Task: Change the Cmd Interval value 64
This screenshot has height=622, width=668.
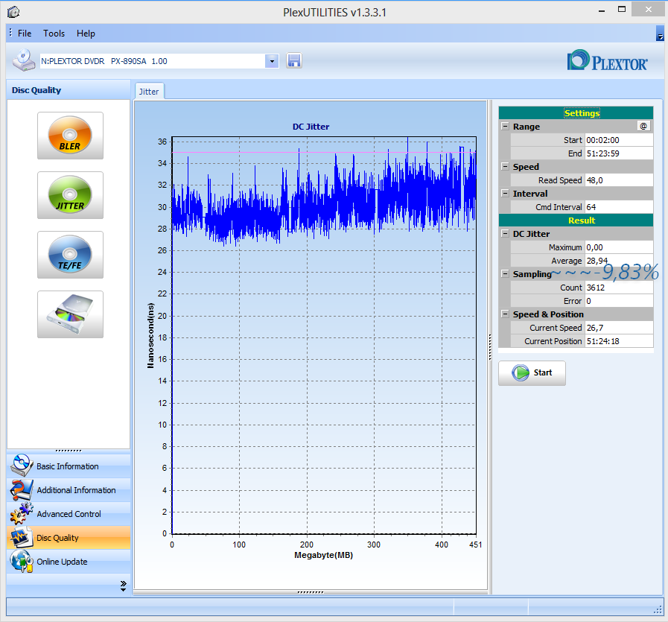Action: (619, 207)
